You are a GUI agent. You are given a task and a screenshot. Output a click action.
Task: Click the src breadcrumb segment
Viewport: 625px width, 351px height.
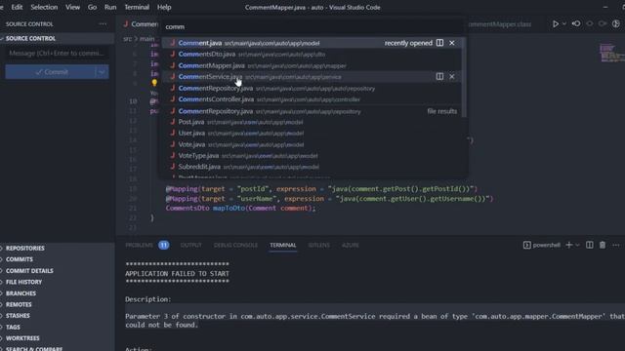[x=127, y=39]
